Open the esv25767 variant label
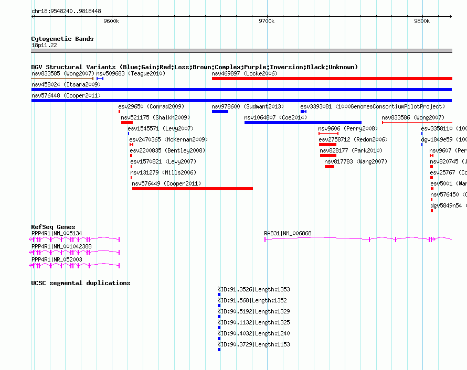The image size is (467, 370). 448,172
